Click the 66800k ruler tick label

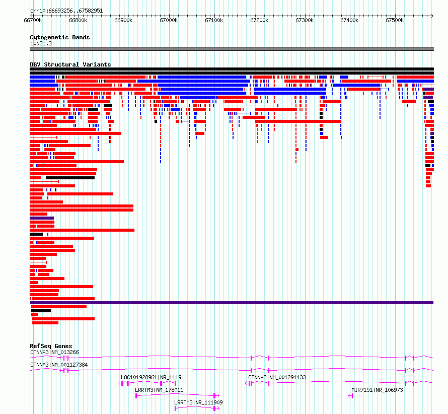click(x=79, y=20)
